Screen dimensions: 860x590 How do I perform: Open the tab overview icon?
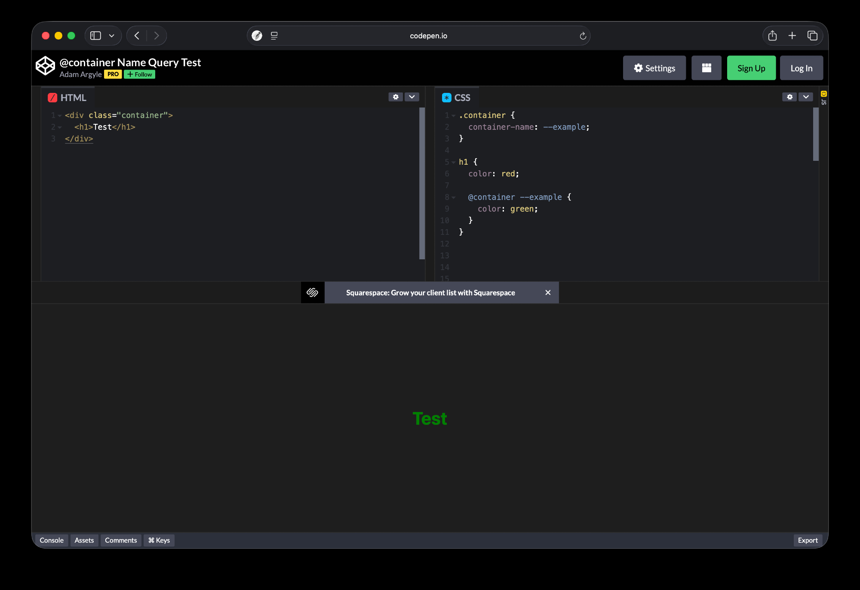coord(812,36)
